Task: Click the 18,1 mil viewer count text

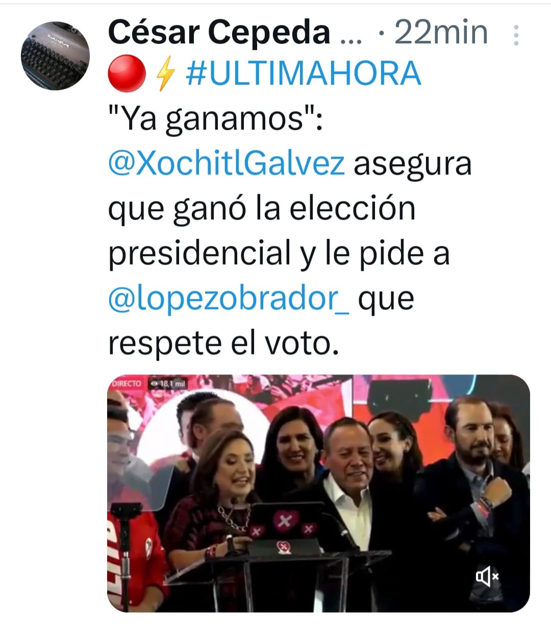Action: click(x=173, y=384)
